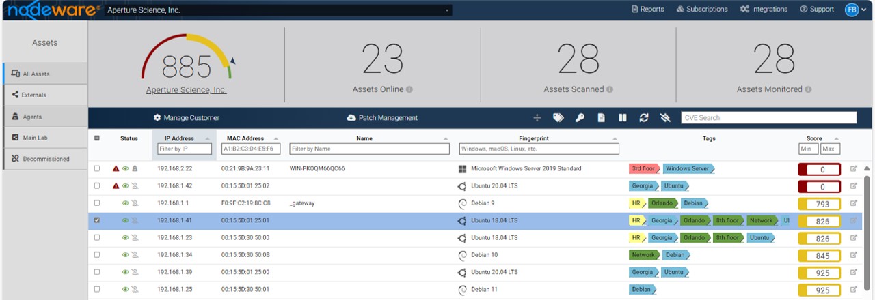
Task: Select Agents in sidebar
Action: tap(45, 117)
